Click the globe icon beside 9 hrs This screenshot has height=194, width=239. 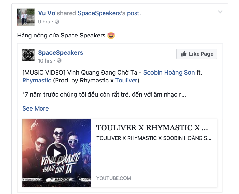pyautogui.click(x=57, y=22)
